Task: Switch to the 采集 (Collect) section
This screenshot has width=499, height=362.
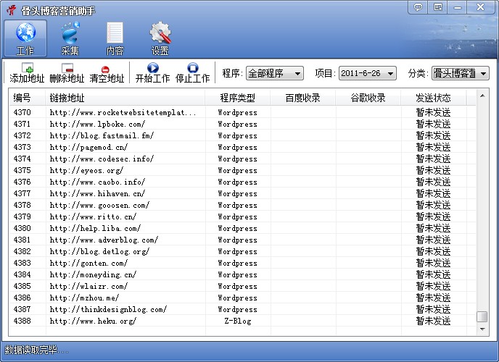Action: (x=70, y=38)
